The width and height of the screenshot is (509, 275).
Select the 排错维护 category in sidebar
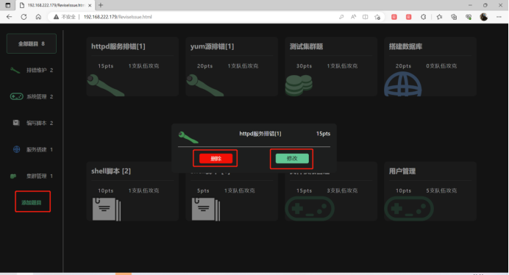(x=32, y=70)
